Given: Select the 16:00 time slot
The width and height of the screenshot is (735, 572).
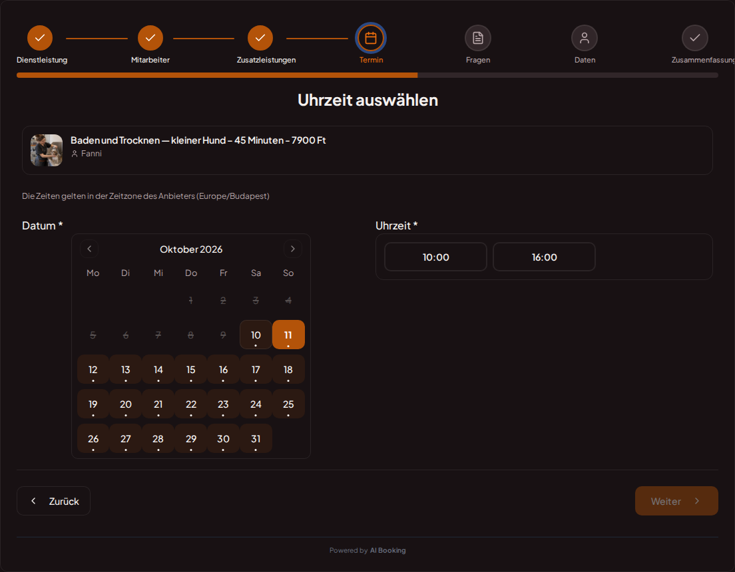Looking at the screenshot, I should [x=544, y=257].
